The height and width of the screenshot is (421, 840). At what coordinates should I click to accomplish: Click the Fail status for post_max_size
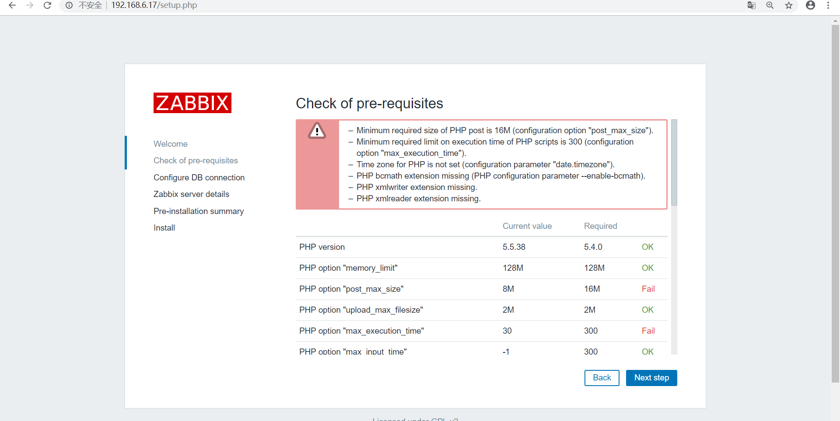pos(648,289)
